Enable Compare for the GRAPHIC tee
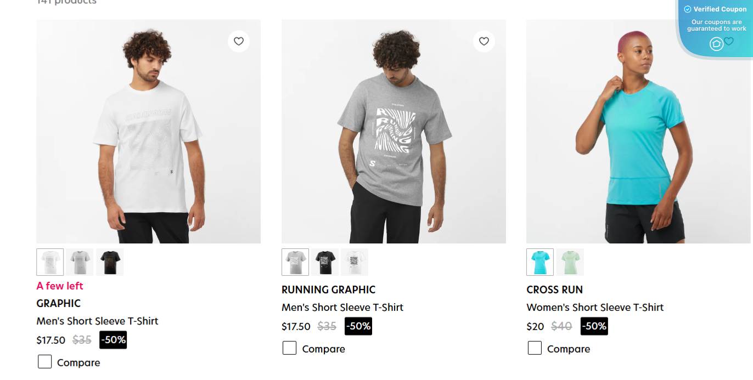 pyautogui.click(x=44, y=361)
